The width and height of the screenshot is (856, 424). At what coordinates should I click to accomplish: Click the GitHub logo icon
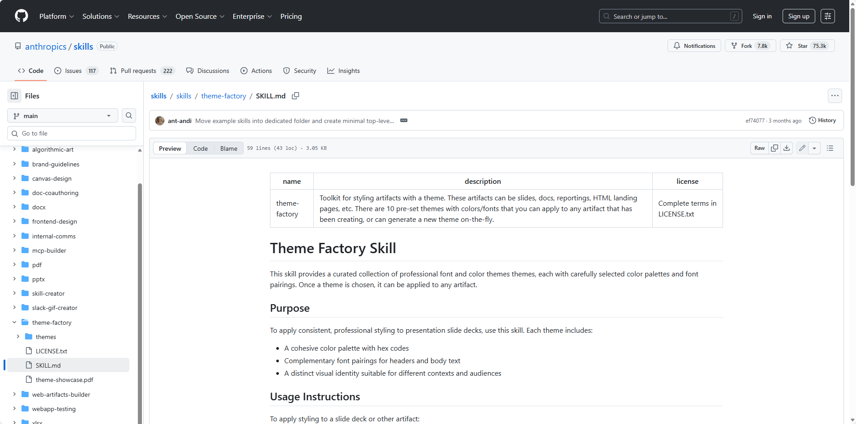(x=21, y=16)
